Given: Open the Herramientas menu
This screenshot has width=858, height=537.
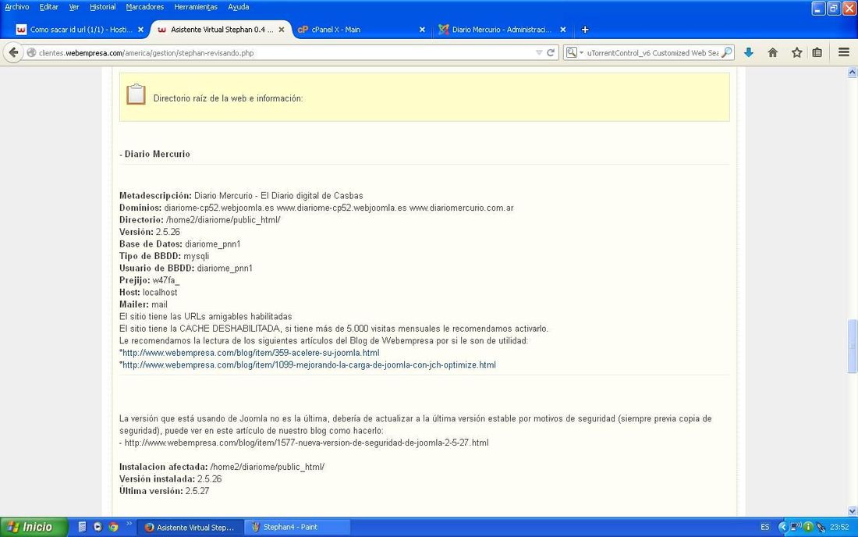Looking at the screenshot, I should tap(195, 7).
